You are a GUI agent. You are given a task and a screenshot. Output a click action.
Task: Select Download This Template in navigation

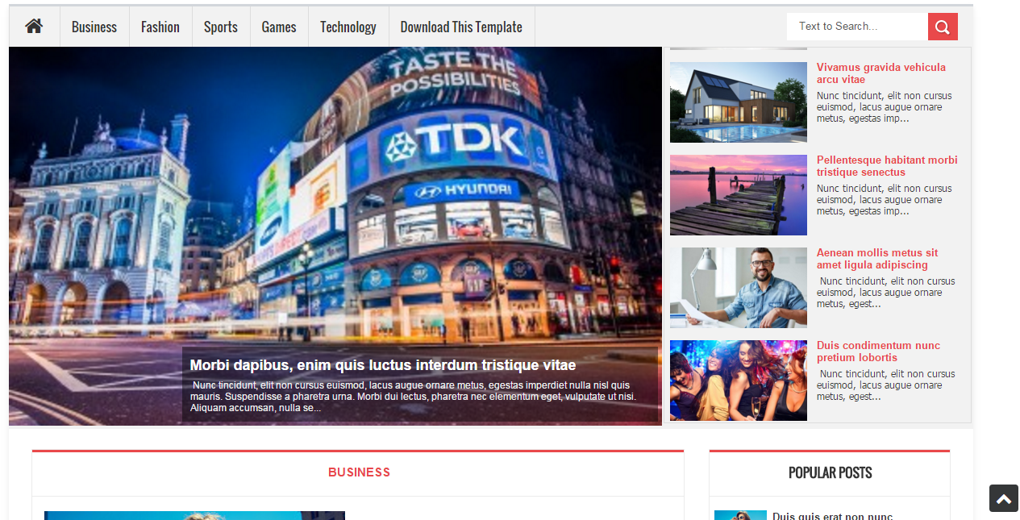pos(461,27)
